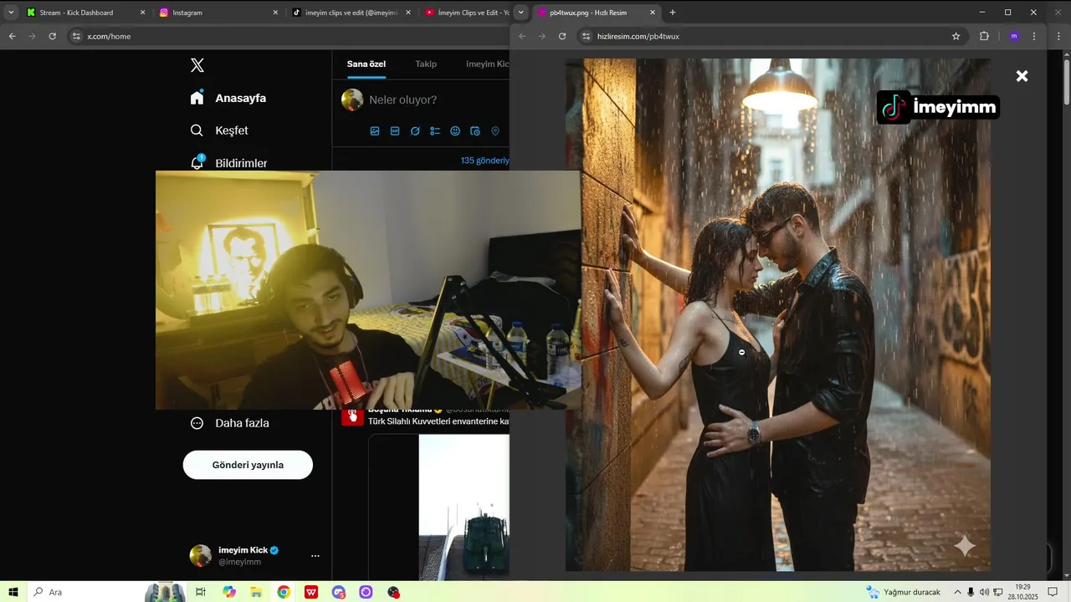Image resolution: width=1071 pixels, height=602 pixels.
Task: Close the Instagram tab
Action: [275, 13]
